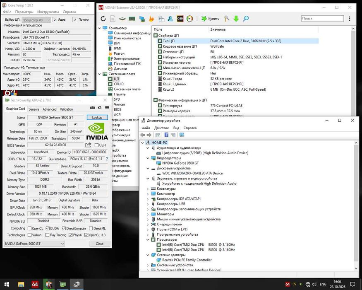Screen dimensions: 362x290
Task: Click volume icon in system tray
Action: coord(314,284)
